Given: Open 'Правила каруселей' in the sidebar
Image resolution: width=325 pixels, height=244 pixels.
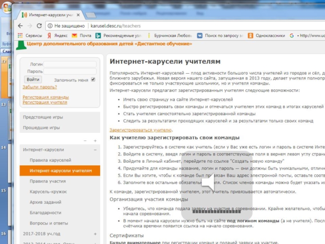Looking at the screenshot, I should [x=50, y=160].
